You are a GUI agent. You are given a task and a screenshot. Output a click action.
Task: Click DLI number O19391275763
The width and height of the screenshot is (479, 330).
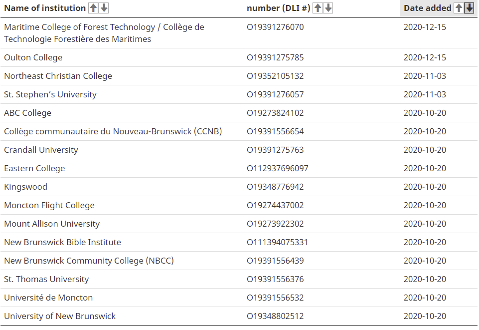[x=275, y=150]
